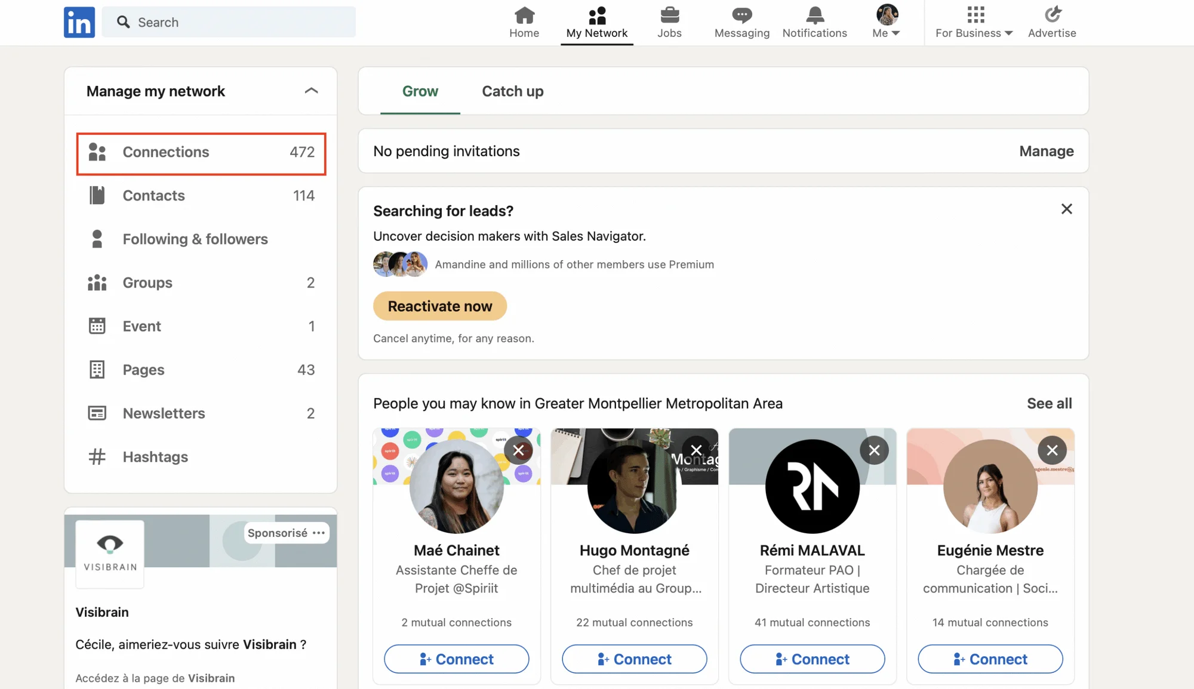Collapse Manage my network panel
The width and height of the screenshot is (1194, 689).
point(311,91)
